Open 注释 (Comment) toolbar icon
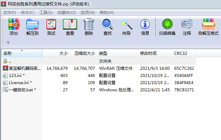 [187, 27]
